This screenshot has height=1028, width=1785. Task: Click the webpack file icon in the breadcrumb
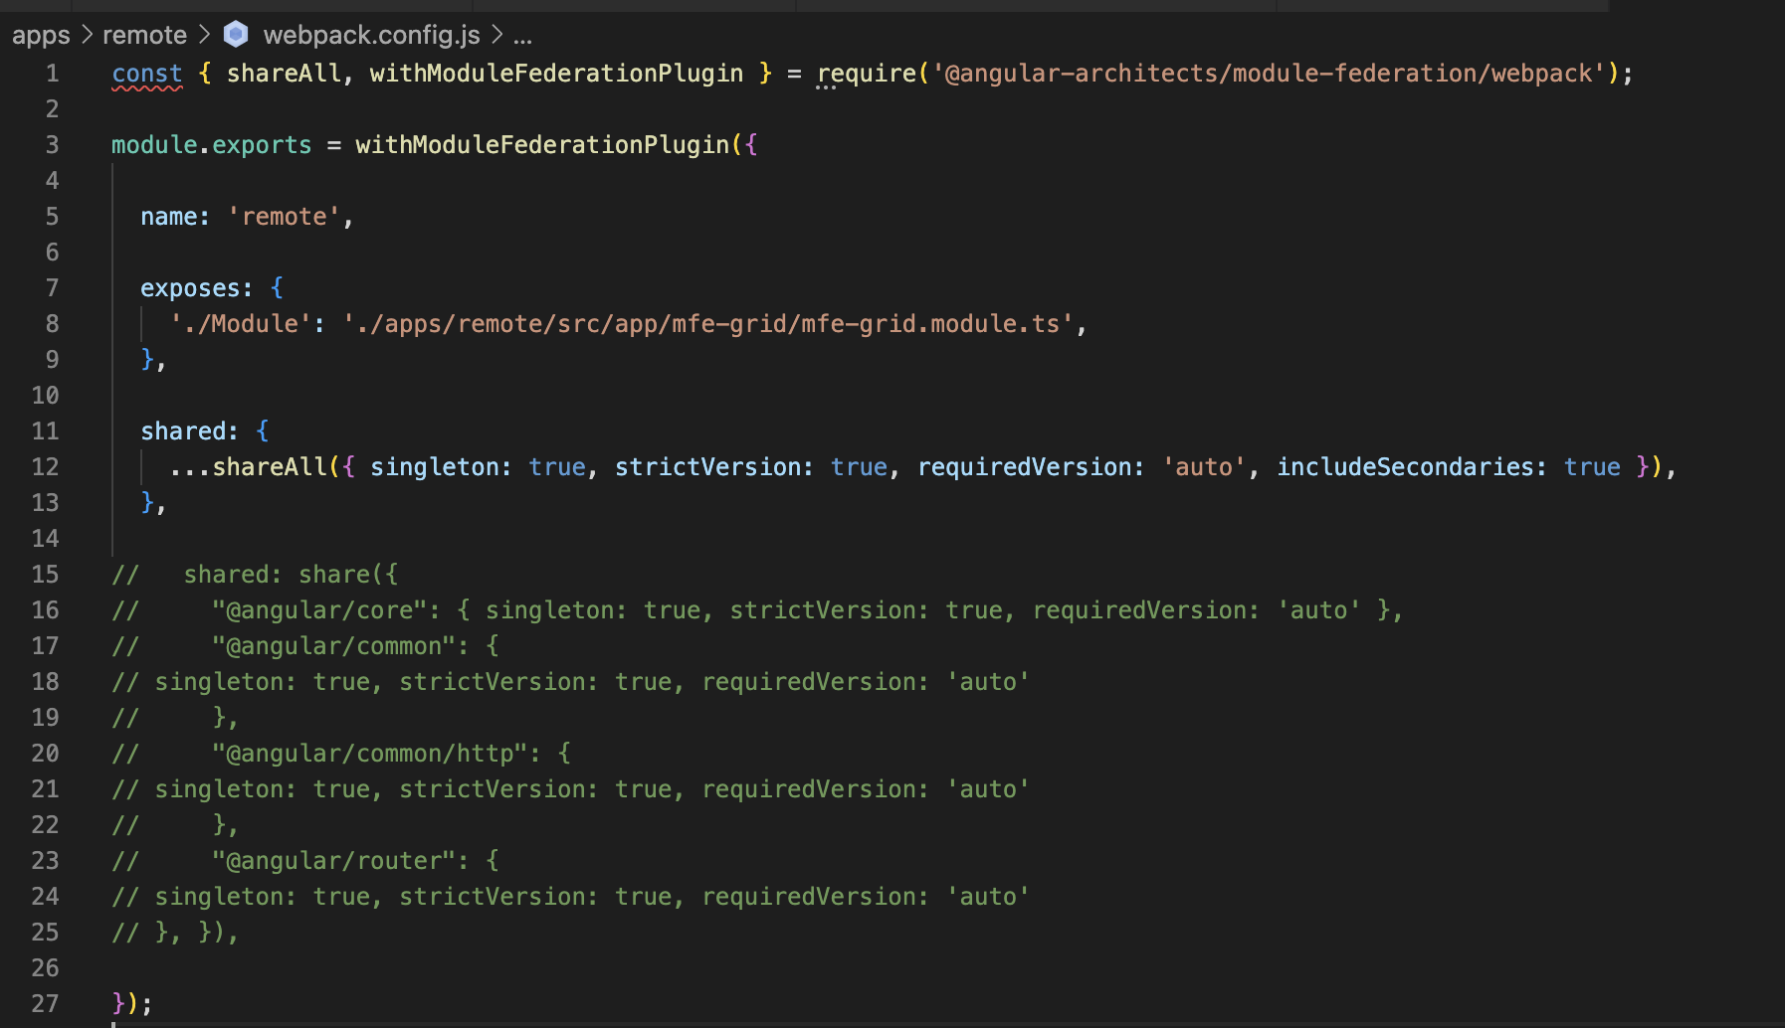[x=235, y=34]
